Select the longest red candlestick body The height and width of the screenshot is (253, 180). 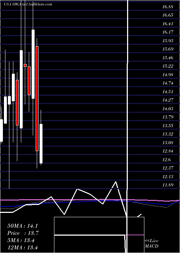click(37, 99)
